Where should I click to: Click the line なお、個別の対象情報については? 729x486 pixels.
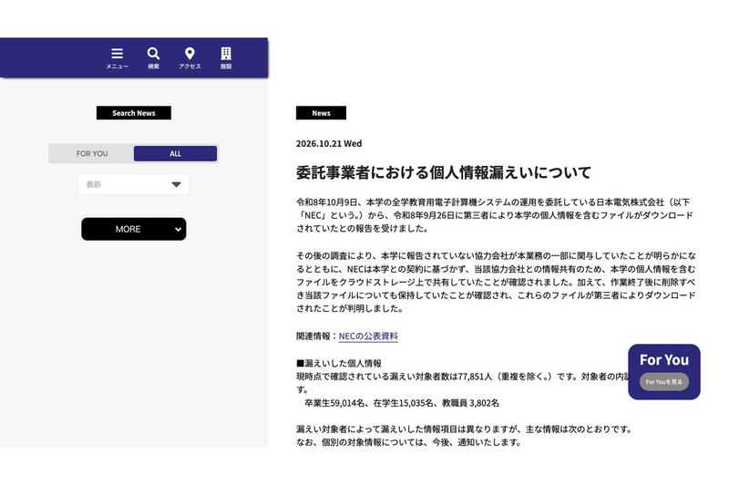coord(408,442)
